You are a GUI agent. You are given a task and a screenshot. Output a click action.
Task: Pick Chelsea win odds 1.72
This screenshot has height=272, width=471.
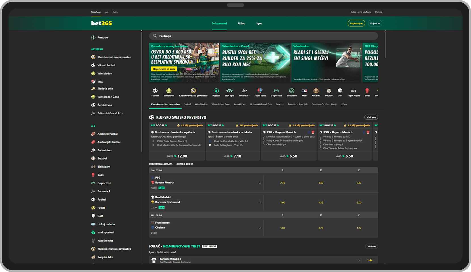point(359,228)
